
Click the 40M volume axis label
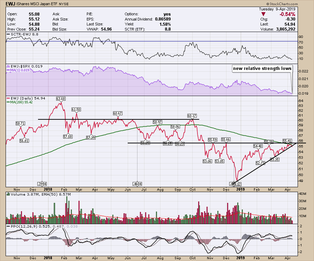(302, 194)
